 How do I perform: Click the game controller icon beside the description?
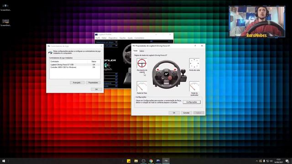[50, 52]
